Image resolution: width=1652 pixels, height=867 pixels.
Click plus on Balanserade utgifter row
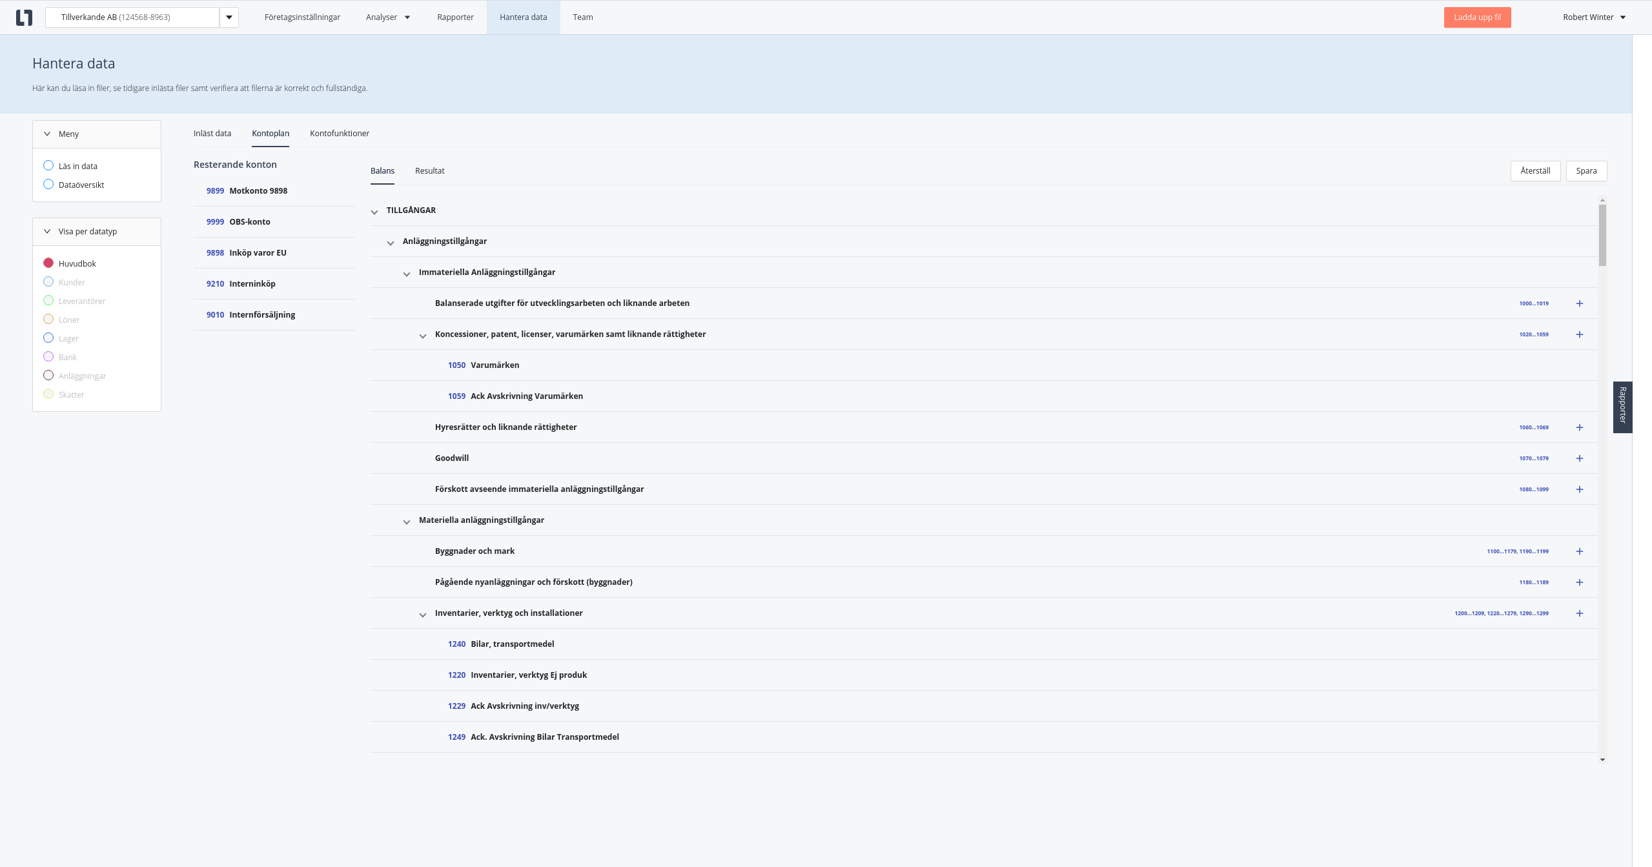click(x=1579, y=303)
